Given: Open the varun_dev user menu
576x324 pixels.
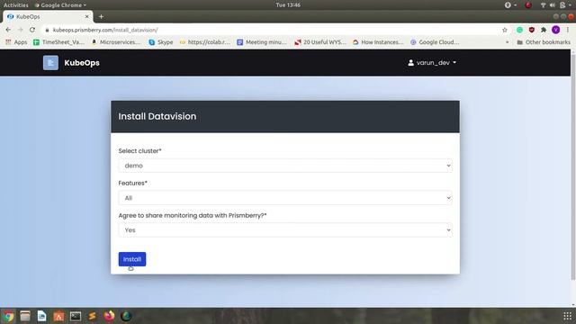Looking at the screenshot, I should (432, 63).
